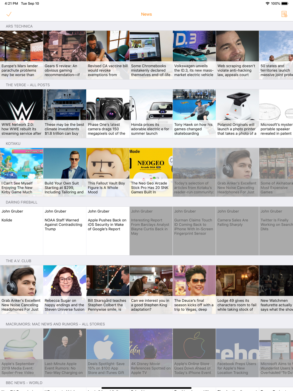
Task: Open WWE Network 2.0 article
Action: click(x=21, y=114)
